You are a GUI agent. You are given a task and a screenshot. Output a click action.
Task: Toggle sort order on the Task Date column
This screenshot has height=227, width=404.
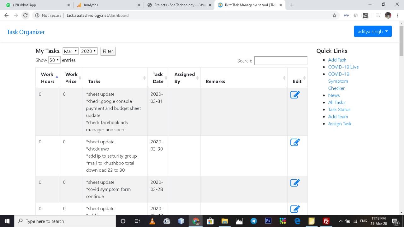pos(158,78)
